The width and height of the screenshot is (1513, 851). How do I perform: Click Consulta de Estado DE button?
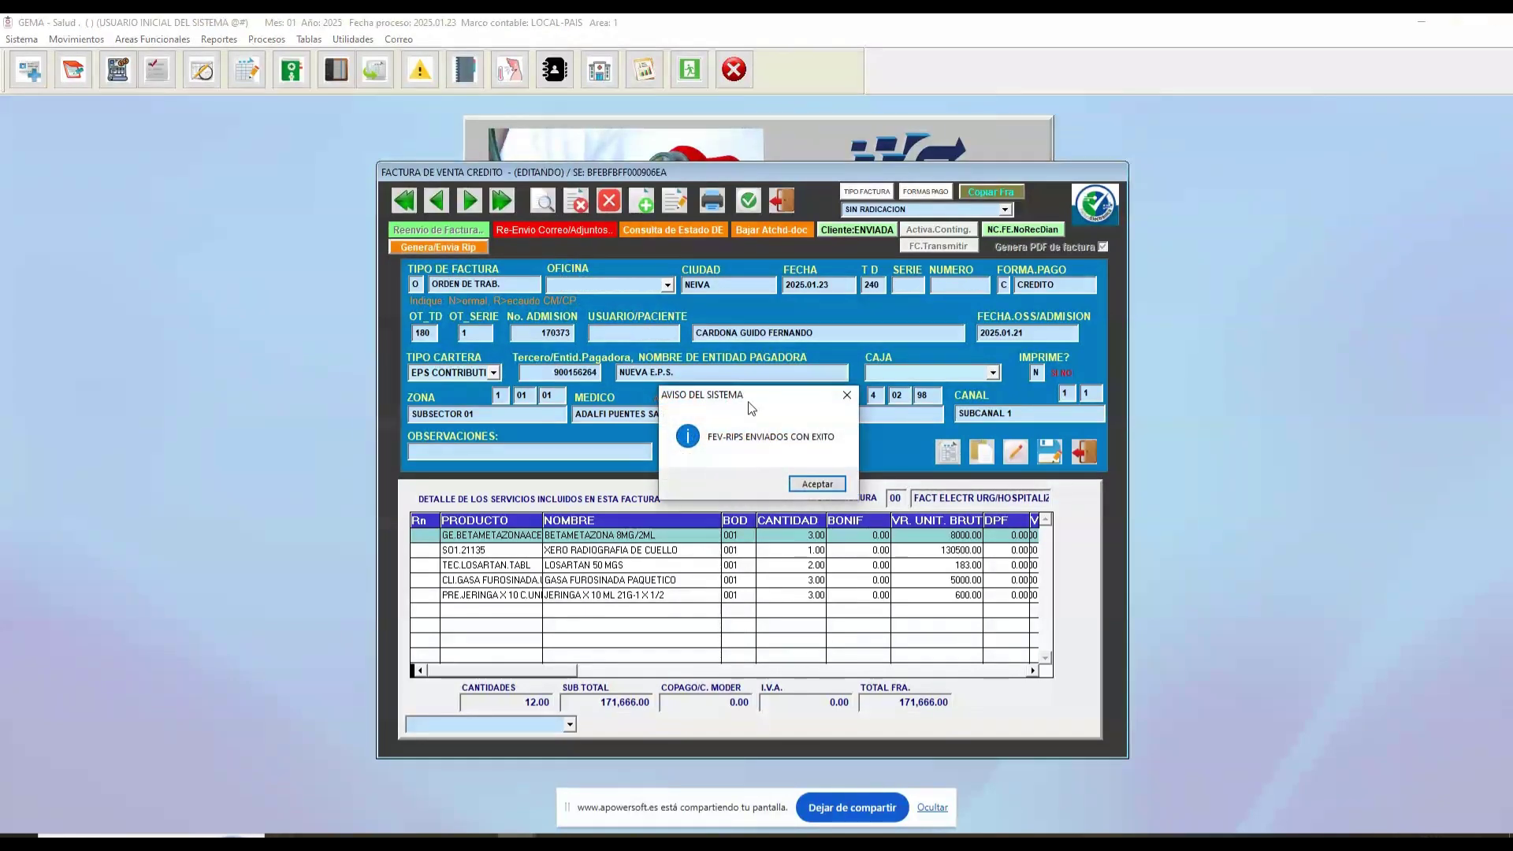[673, 230]
